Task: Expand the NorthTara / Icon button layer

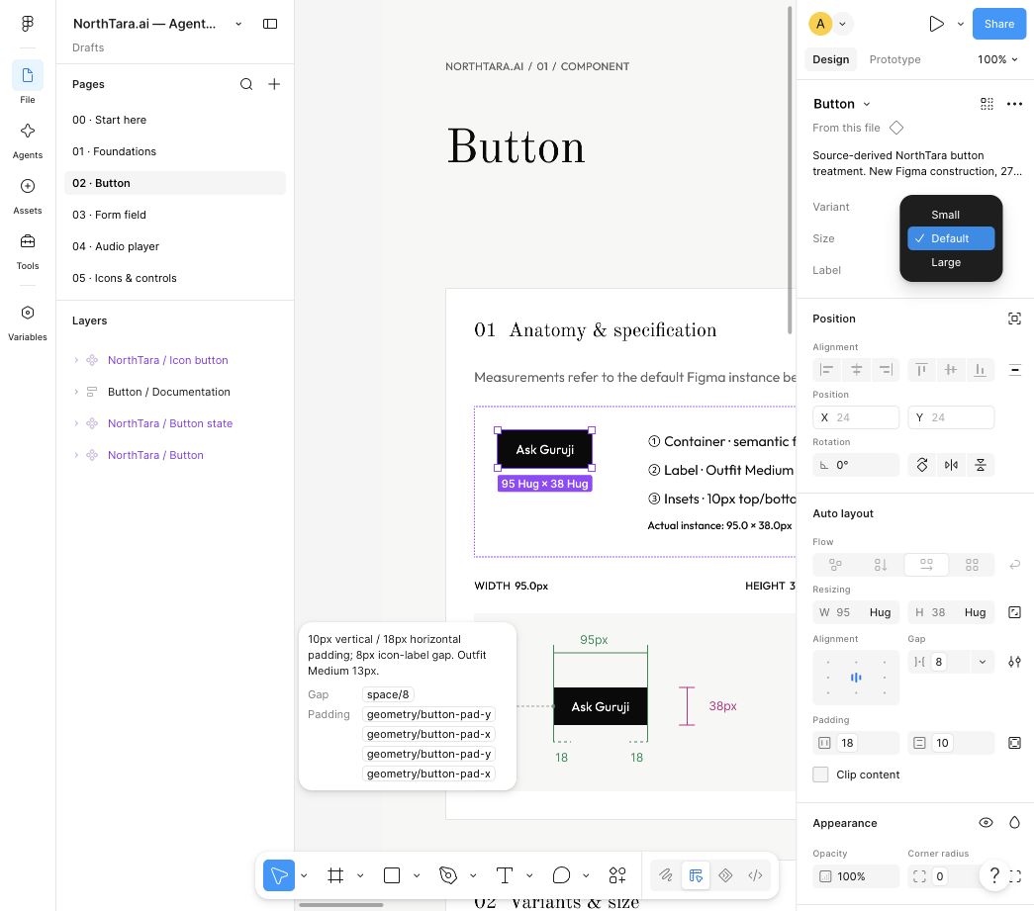Action: pyautogui.click(x=76, y=360)
